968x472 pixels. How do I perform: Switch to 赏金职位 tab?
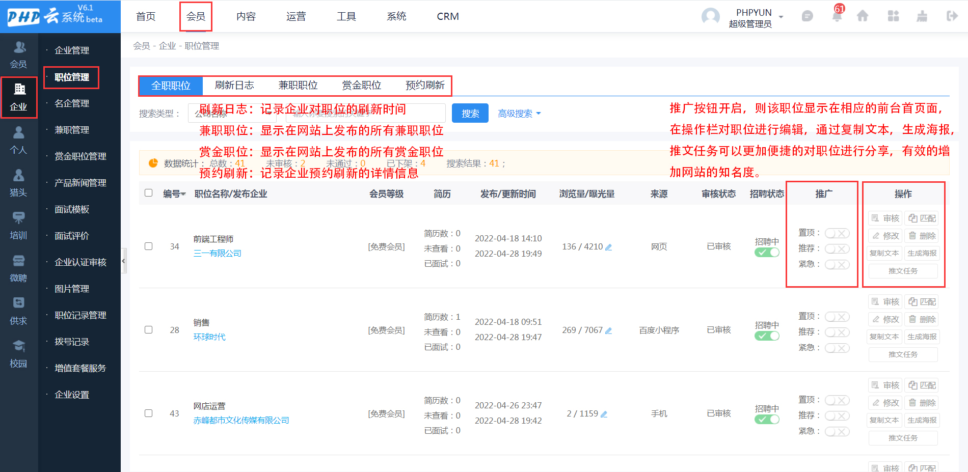362,85
